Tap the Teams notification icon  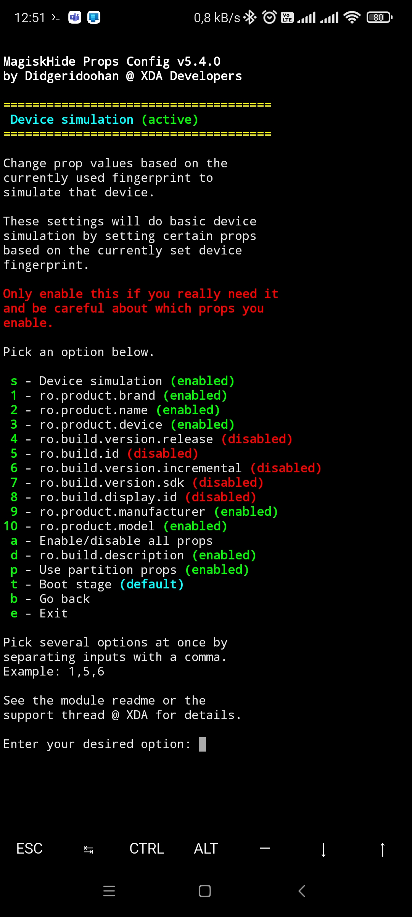pyautogui.click(x=75, y=17)
